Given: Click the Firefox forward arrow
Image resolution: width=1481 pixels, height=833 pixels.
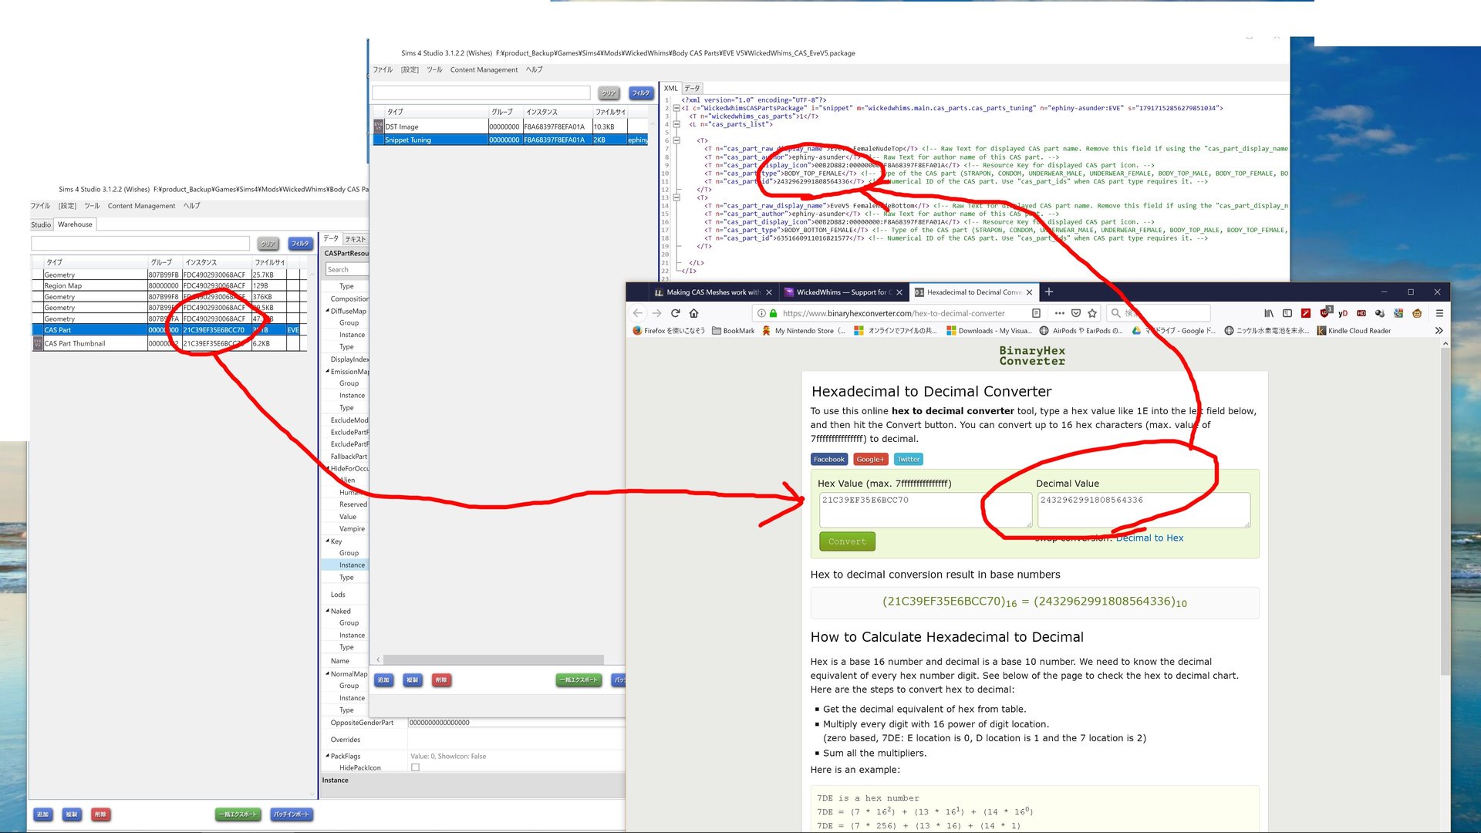Looking at the screenshot, I should [x=656, y=313].
